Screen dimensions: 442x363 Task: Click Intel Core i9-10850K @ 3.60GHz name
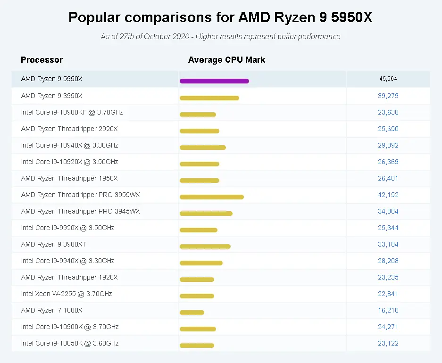click(70, 343)
